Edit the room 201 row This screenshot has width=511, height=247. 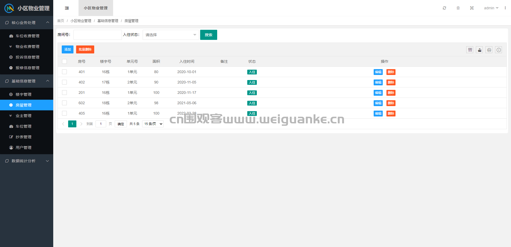click(378, 93)
